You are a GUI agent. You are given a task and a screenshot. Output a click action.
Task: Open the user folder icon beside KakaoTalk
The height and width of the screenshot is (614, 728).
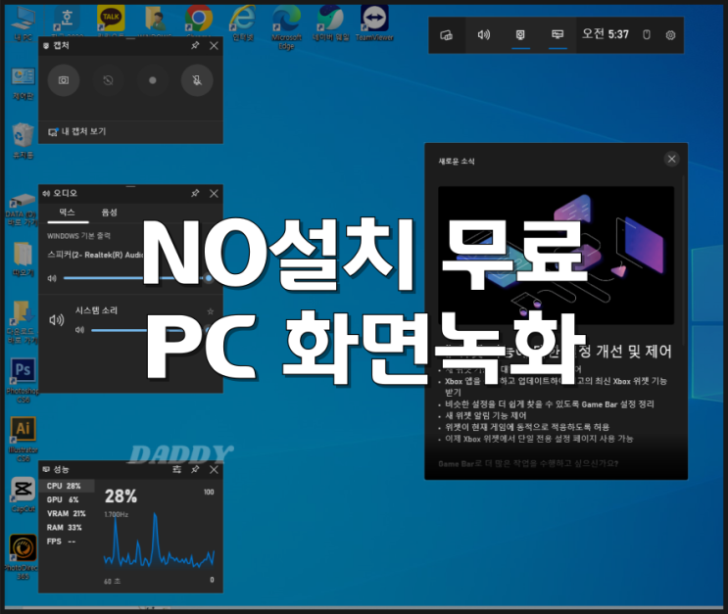155,21
